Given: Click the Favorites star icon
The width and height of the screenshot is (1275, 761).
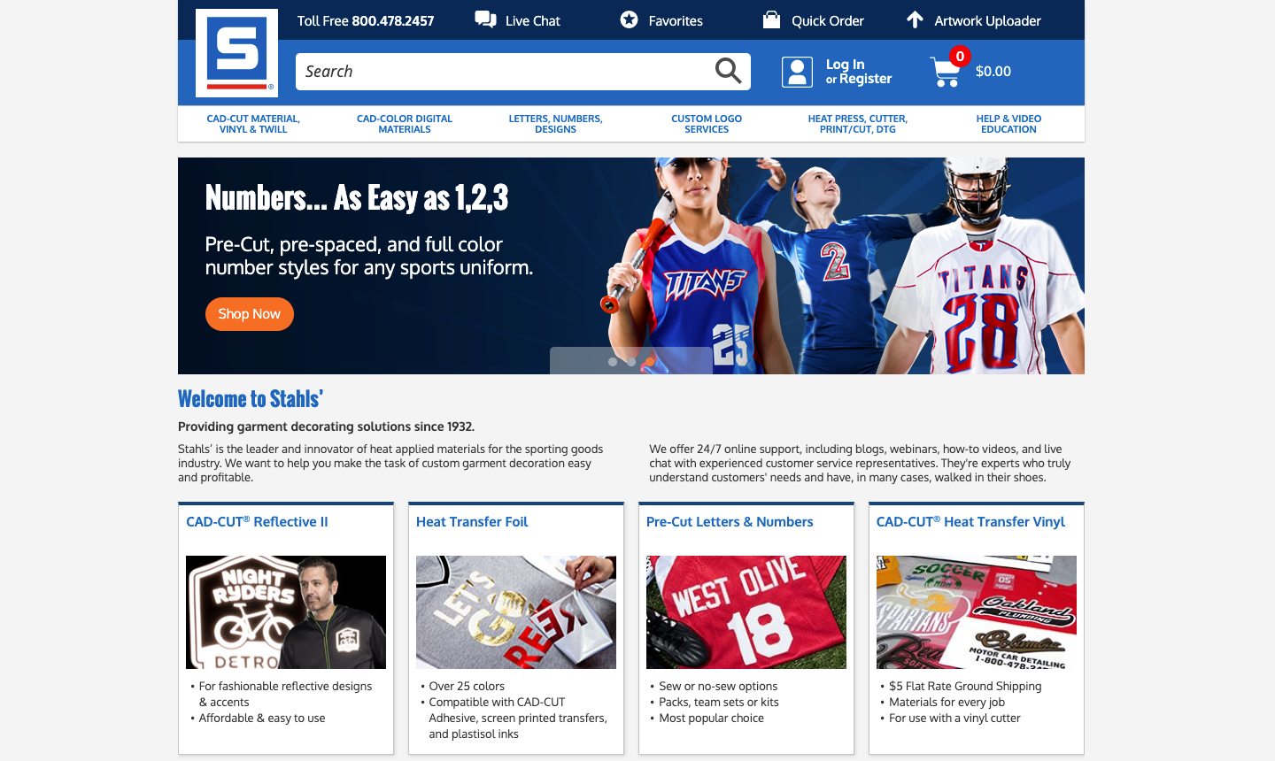Looking at the screenshot, I should click(x=629, y=19).
